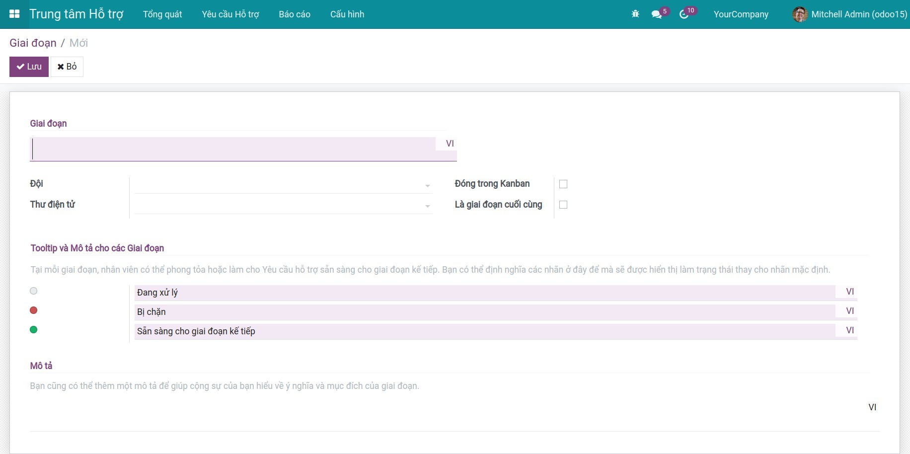910x454 pixels.
Task: Click the Bỏ discard button
Action: pos(67,67)
